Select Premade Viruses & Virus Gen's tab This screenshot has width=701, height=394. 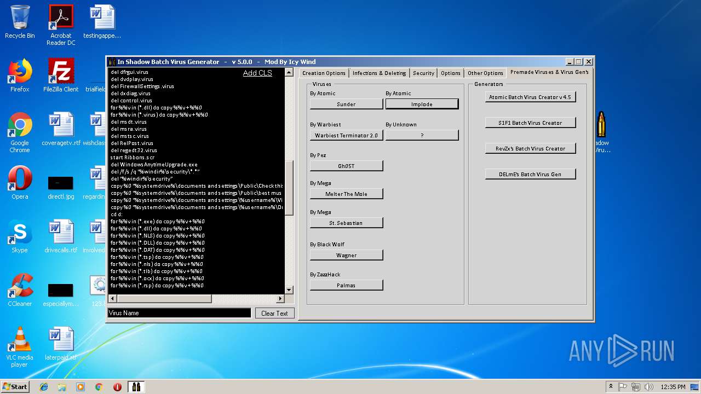coord(549,72)
